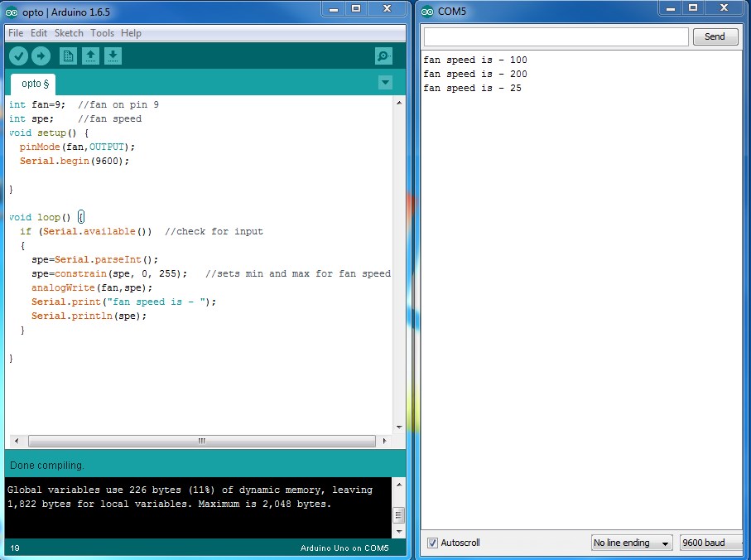The height and width of the screenshot is (560, 751).
Task: Click the 'Done compiling.' status message
Action: tap(47, 466)
